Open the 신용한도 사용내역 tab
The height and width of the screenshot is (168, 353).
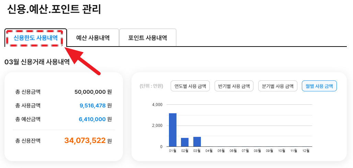coord(35,38)
